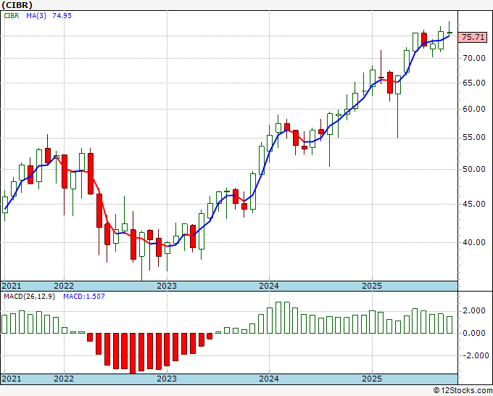Click the MA(3) indicator label
493x396 pixels.
(x=36, y=15)
